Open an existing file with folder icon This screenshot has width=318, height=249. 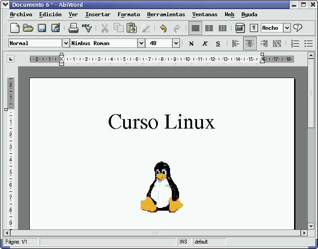point(28,28)
